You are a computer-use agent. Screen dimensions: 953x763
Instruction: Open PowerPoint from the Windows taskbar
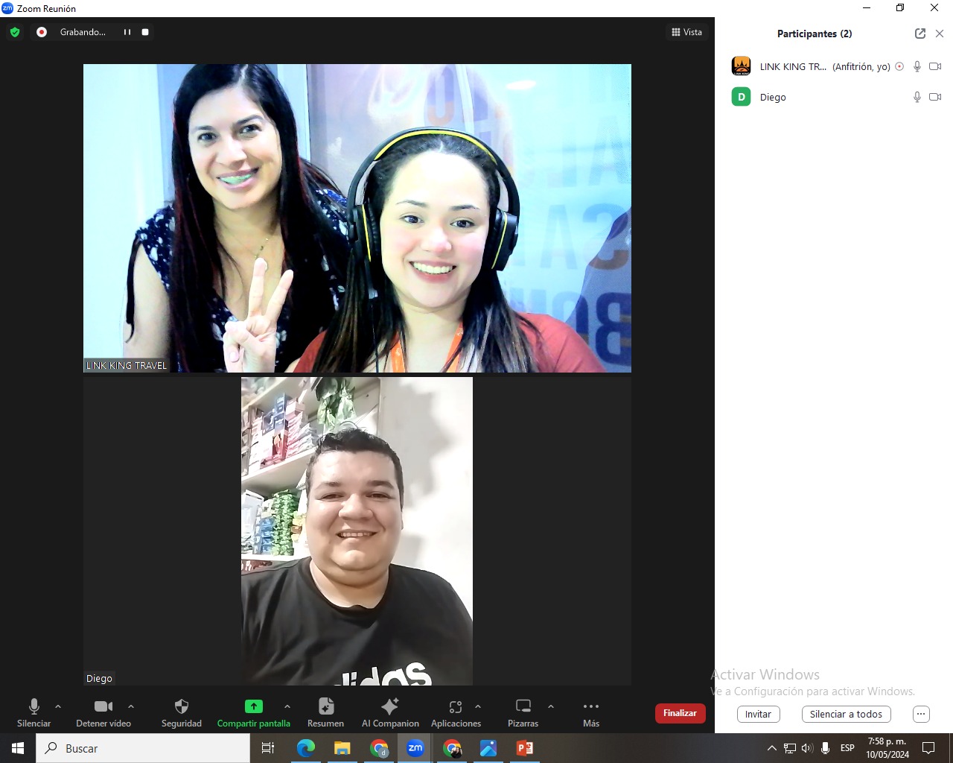(525, 748)
